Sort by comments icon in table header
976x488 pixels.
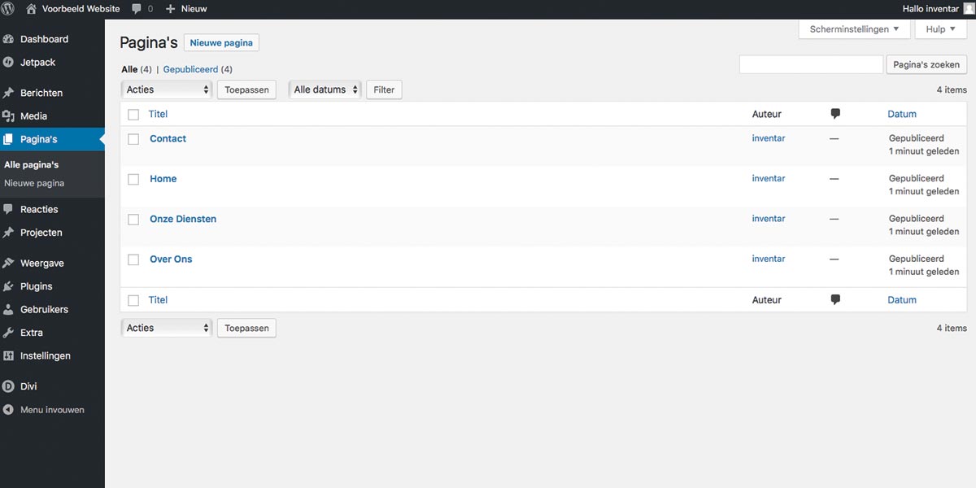pos(835,114)
